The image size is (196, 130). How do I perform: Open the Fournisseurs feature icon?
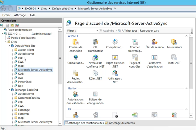click(x=174, y=42)
